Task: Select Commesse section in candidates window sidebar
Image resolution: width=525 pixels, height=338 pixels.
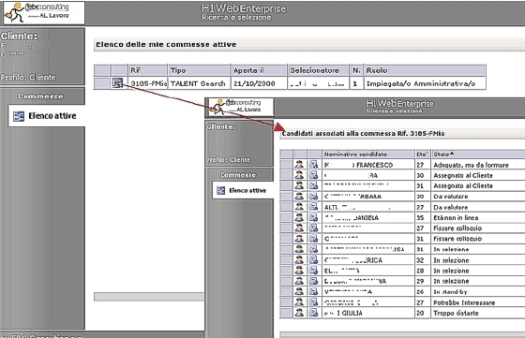Action: [x=238, y=175]
